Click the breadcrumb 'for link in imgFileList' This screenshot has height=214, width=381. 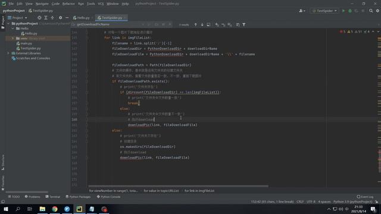click(x=199, y=191)
